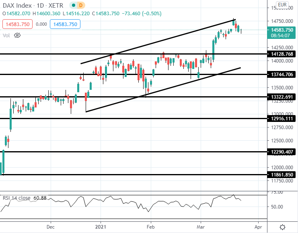The width and height of the screenshot is (298, 233).
Task: Select the Vol indicator label
Action: [6, 35]
